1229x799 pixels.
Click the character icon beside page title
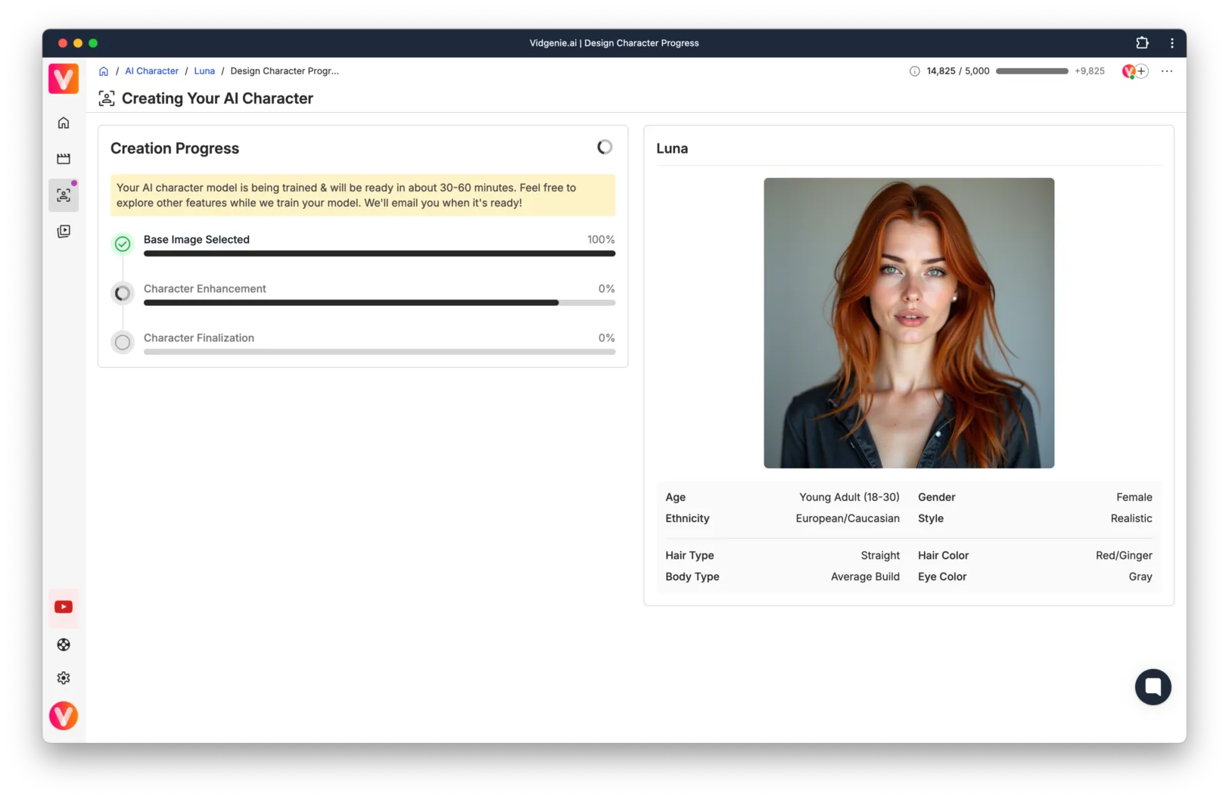click(x=107, y=98)
